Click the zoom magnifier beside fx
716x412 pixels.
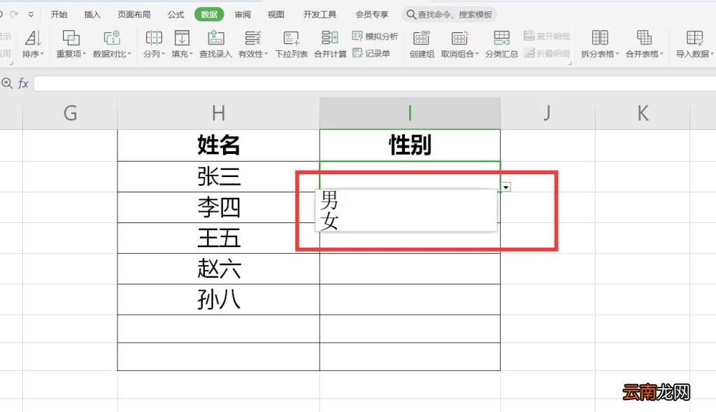7,83
